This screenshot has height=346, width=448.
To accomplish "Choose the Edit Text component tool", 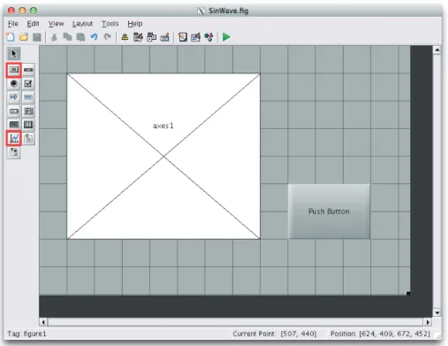I will click(x=13, y=97).
